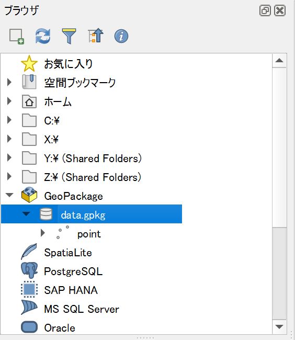Refresh the browser panel tree

coord(43,36)
